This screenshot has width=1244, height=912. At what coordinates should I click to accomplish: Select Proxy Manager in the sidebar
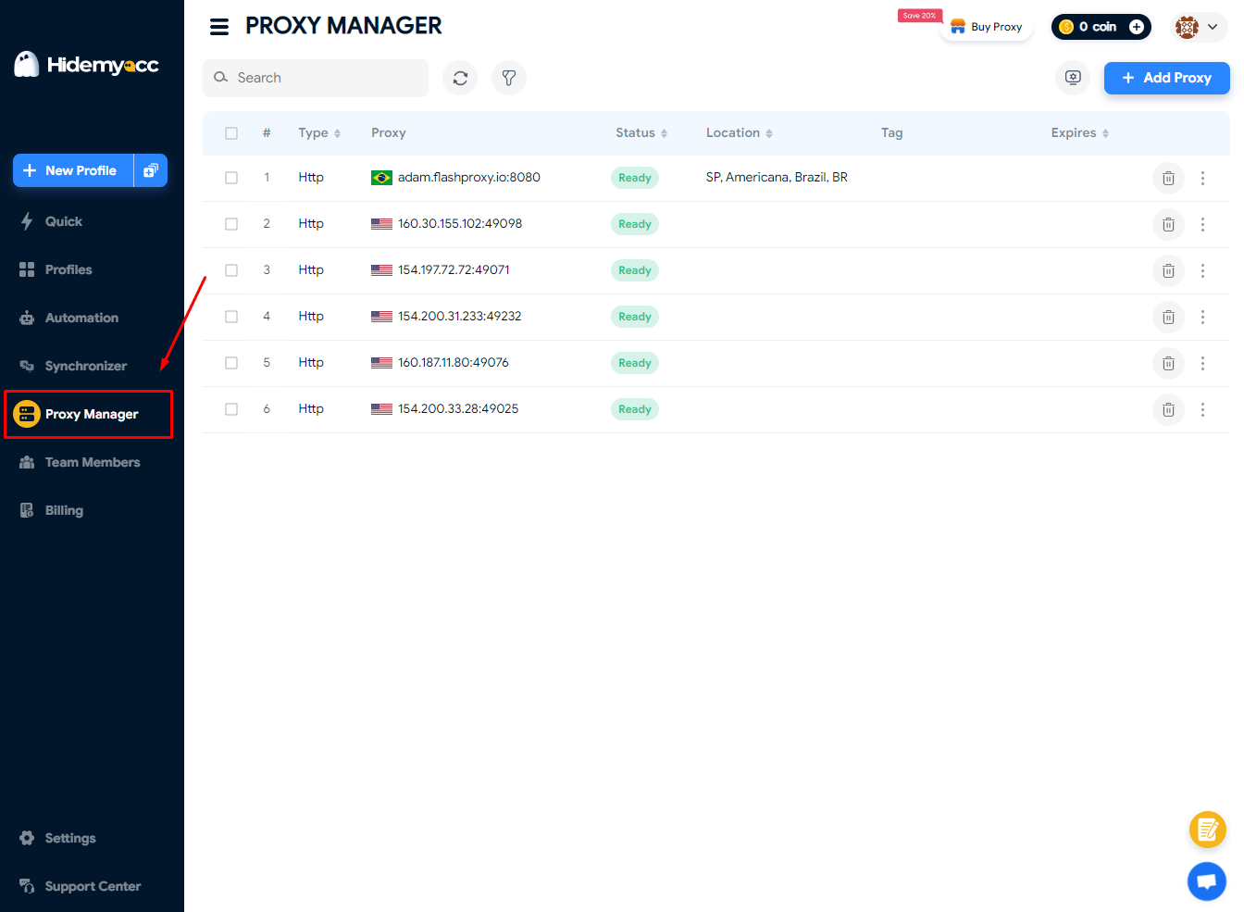click(x=88, y=414)
